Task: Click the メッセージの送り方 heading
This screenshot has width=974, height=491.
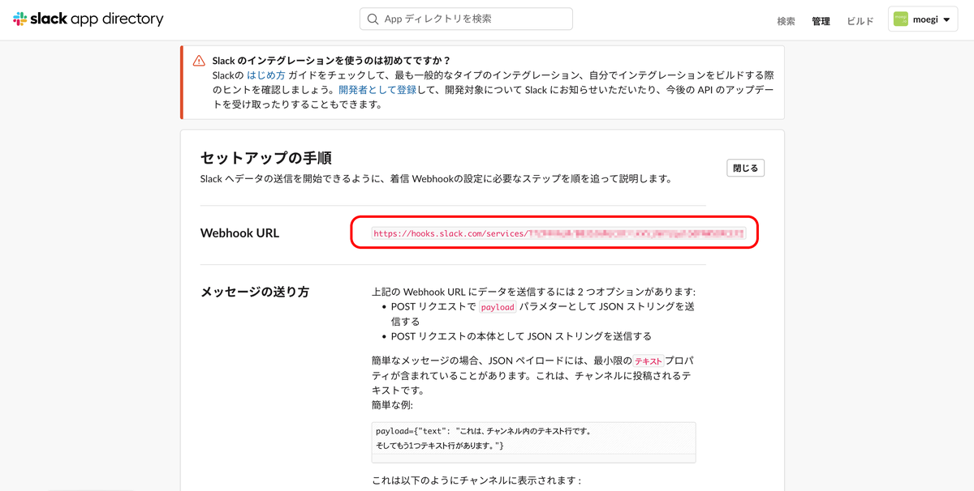Action: tap(255, 292)
